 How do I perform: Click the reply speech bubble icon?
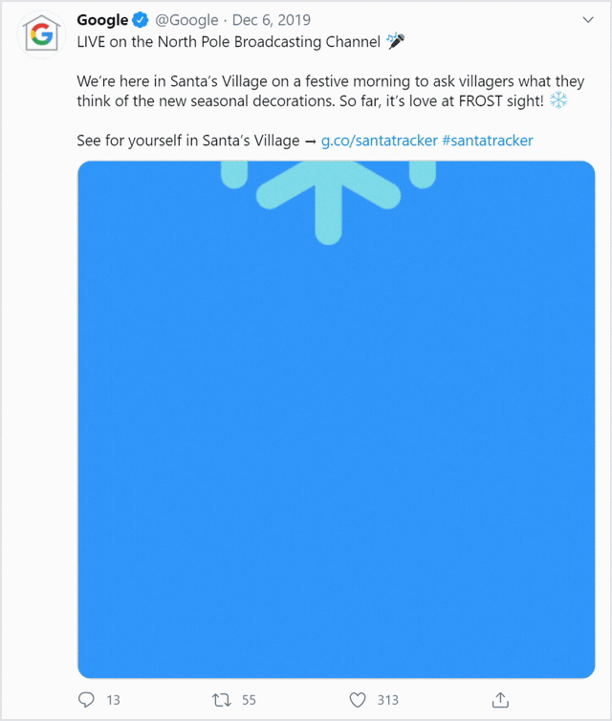point(86,700)
